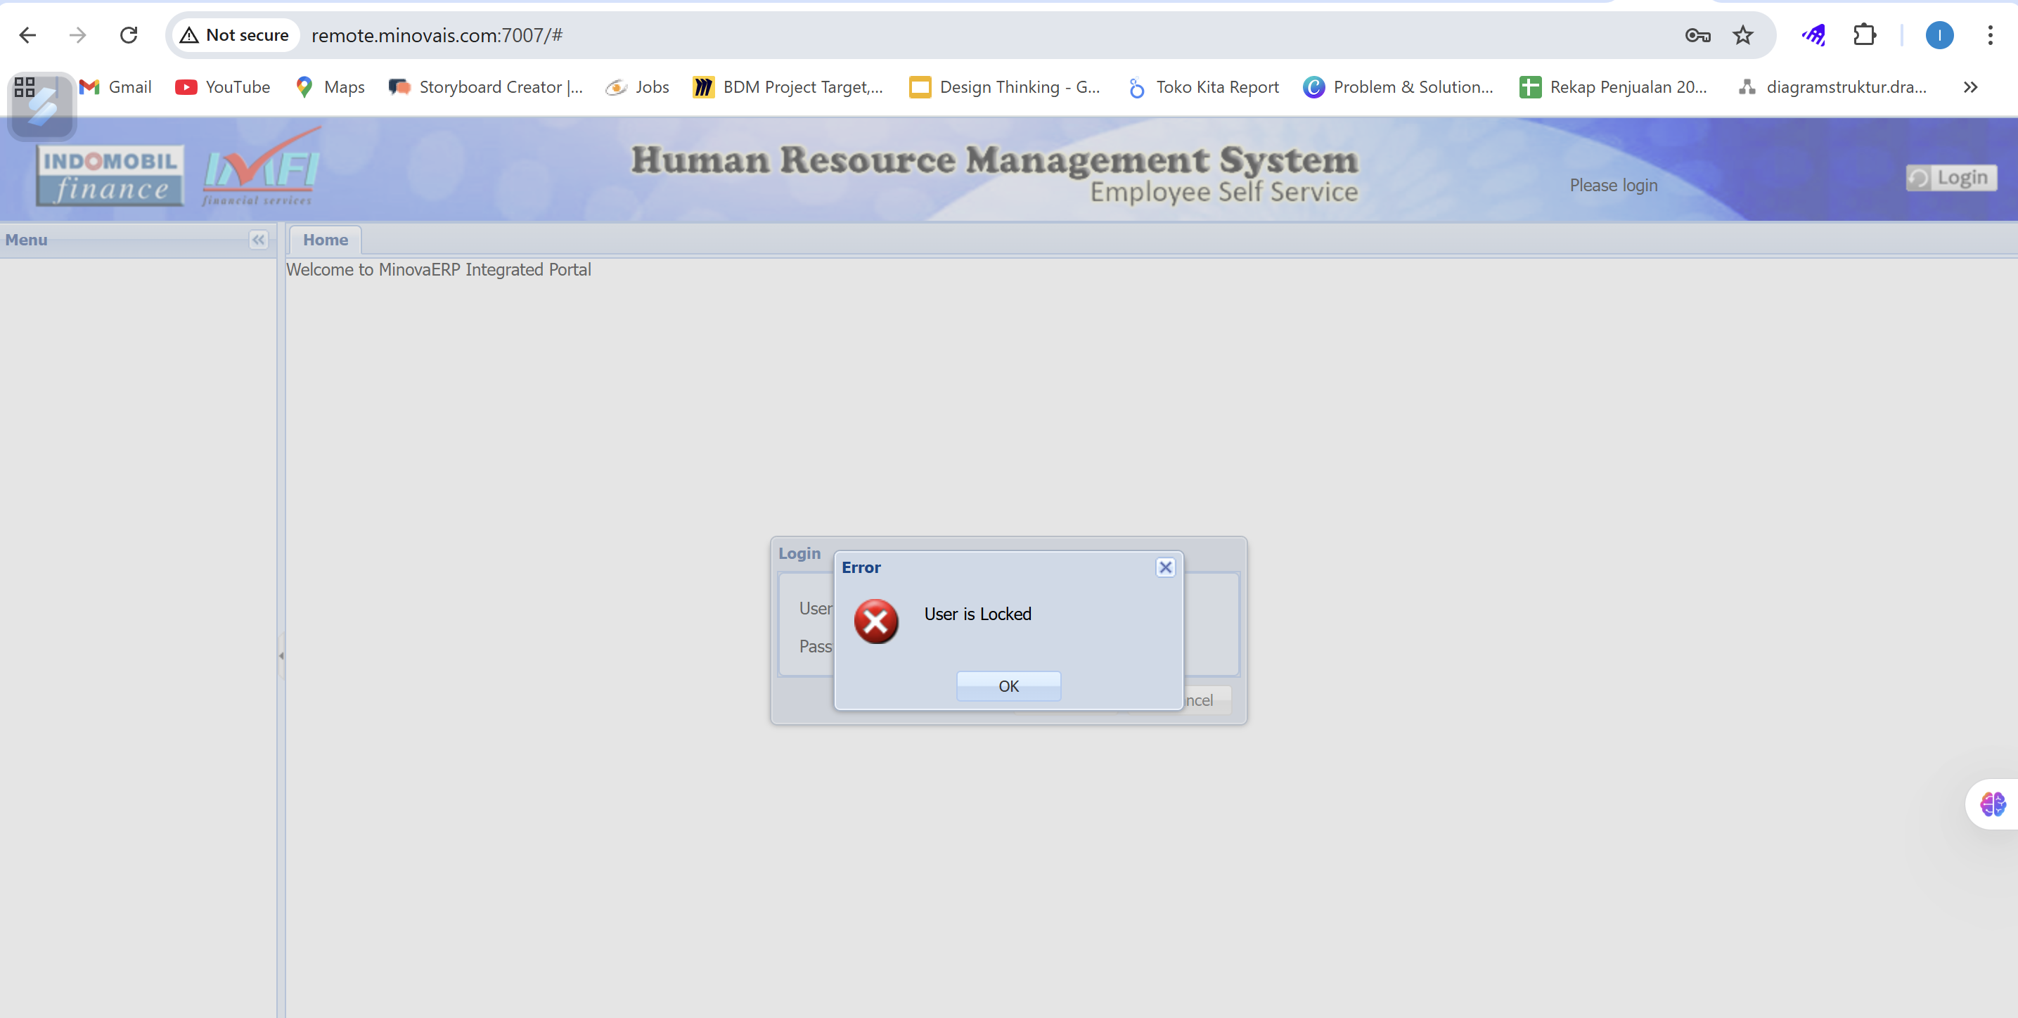Click the sidebar splitter collapse handle

click(x=281, y=655)
